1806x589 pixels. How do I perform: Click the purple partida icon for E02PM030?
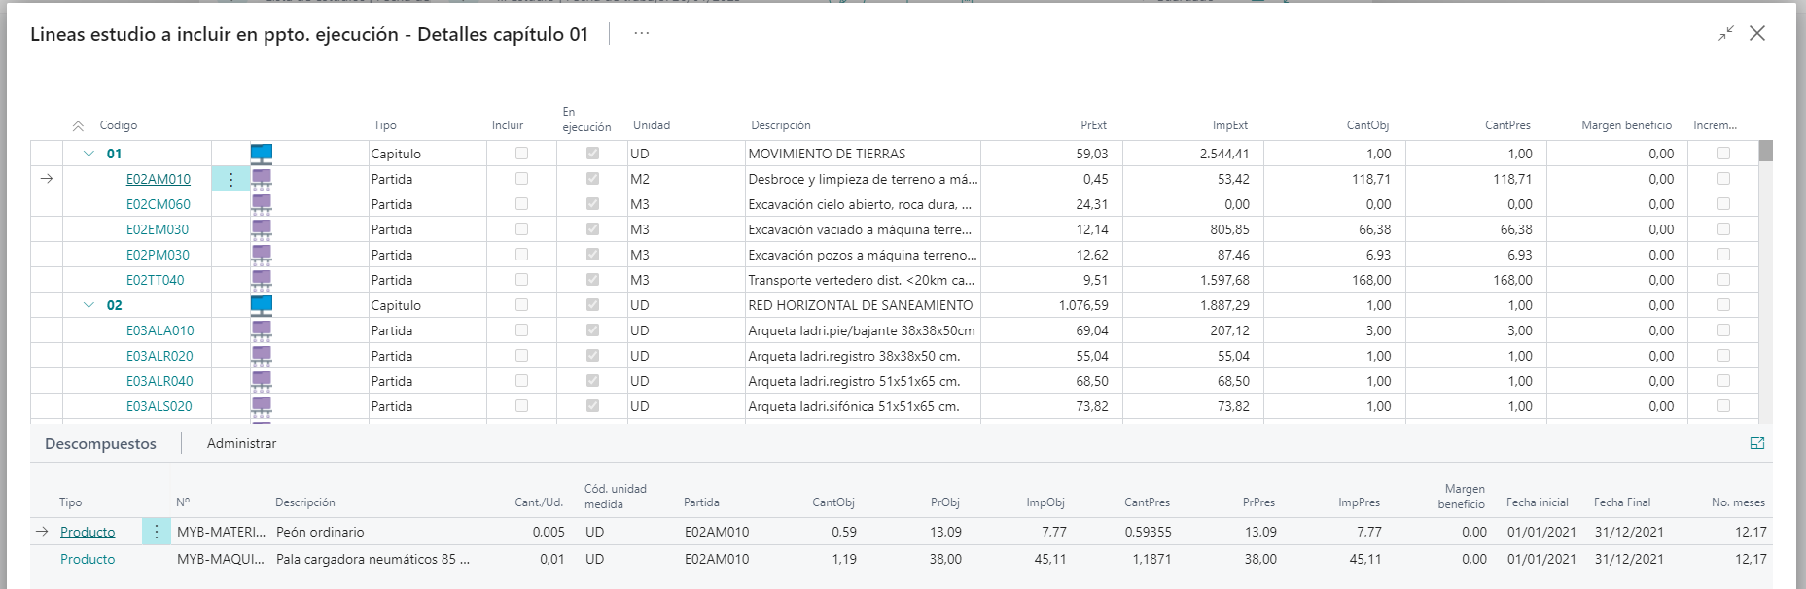262,255
